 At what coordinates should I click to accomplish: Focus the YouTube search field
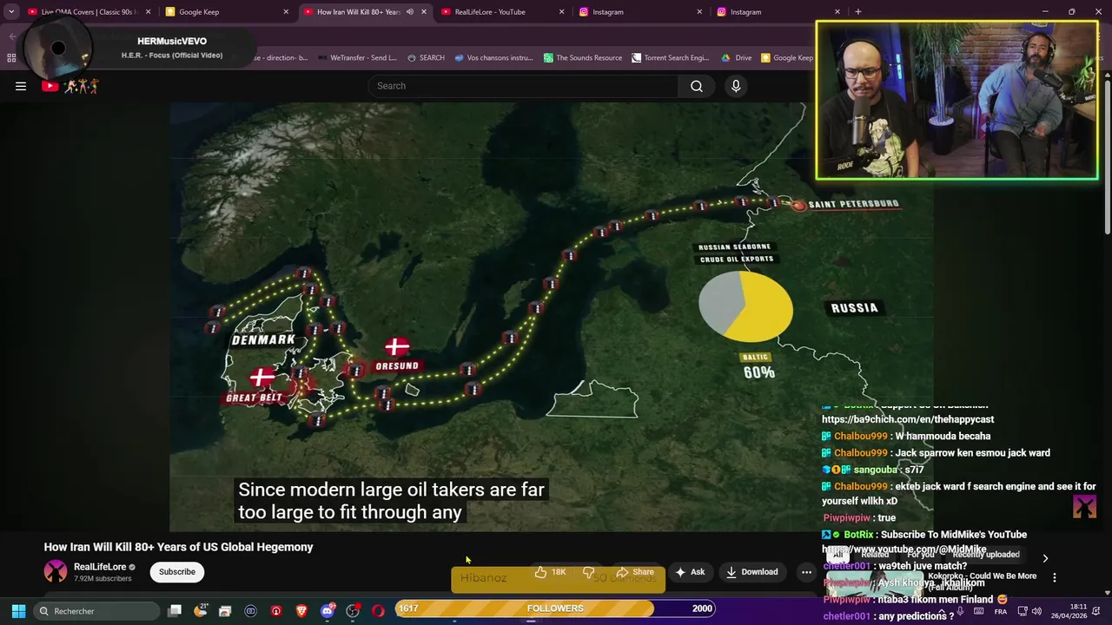coord(523,86)
